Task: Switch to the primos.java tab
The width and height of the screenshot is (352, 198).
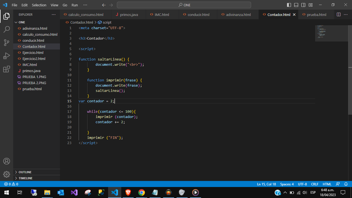Action: 128,15
